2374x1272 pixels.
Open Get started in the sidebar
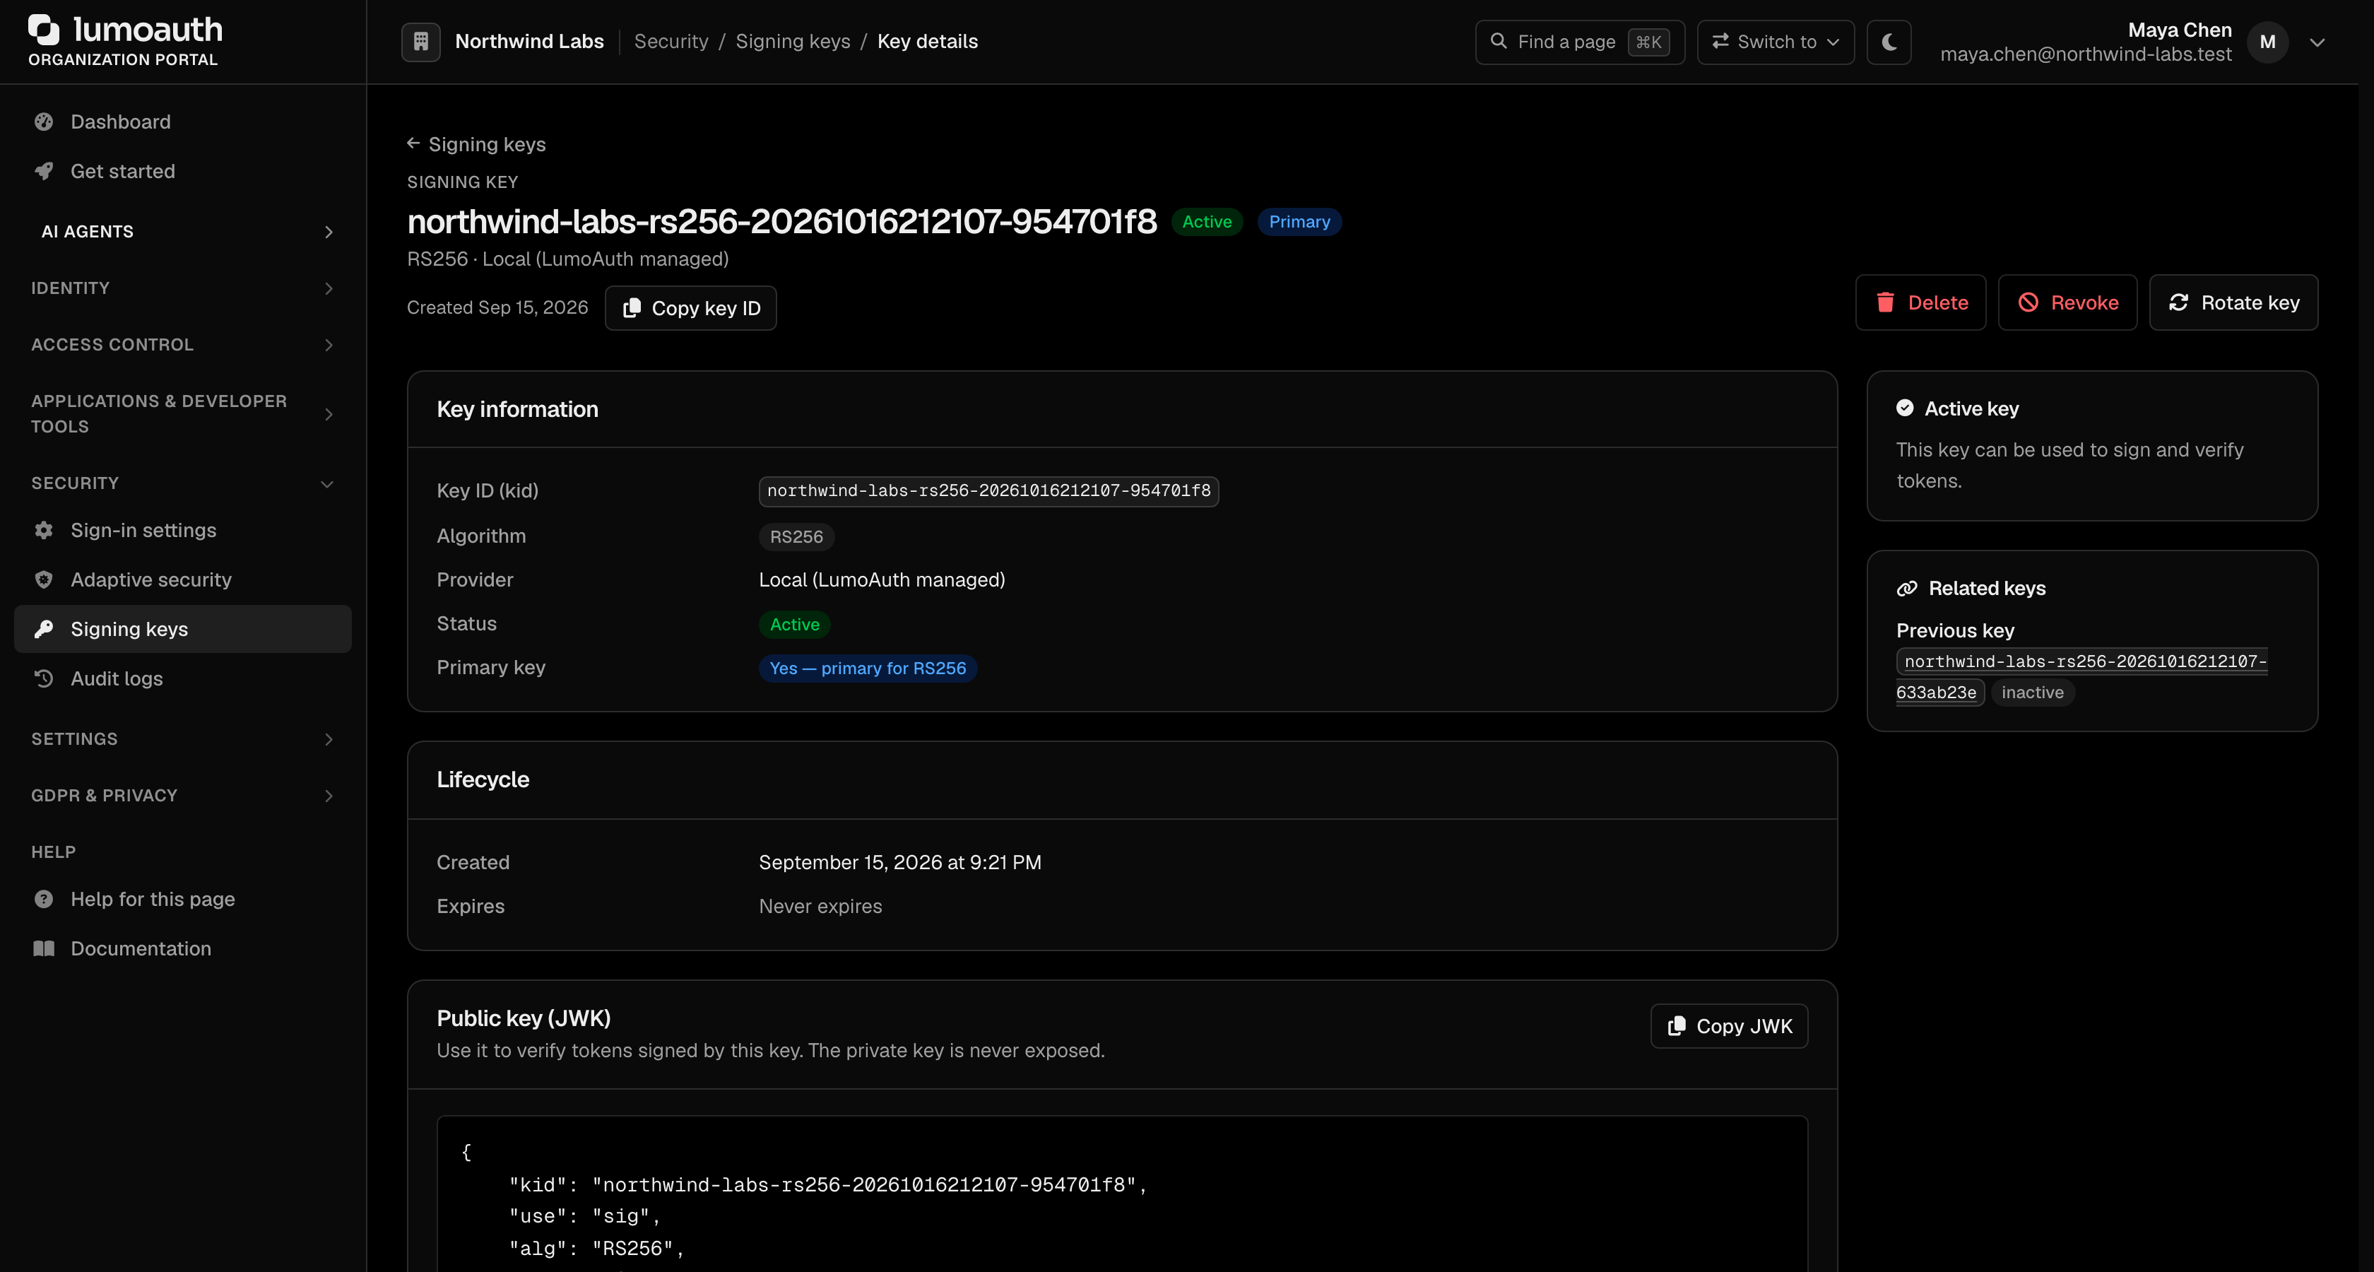[182, 172]
